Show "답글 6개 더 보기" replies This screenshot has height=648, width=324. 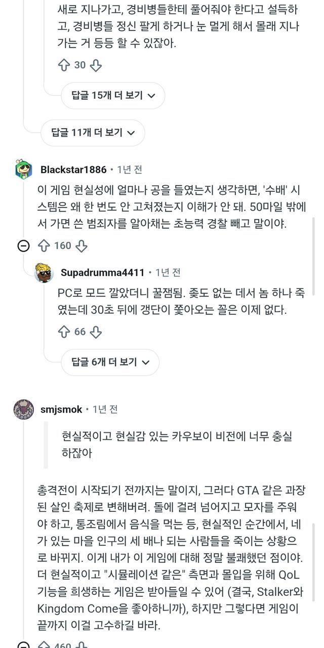(110, 362)
